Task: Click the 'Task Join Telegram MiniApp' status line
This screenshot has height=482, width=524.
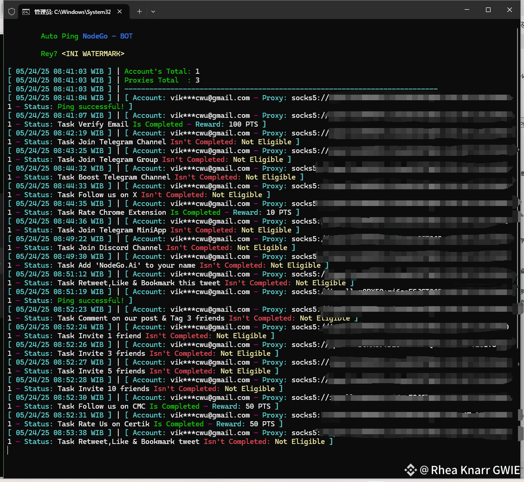Action: pyautogui.click(x=154, y=230)
